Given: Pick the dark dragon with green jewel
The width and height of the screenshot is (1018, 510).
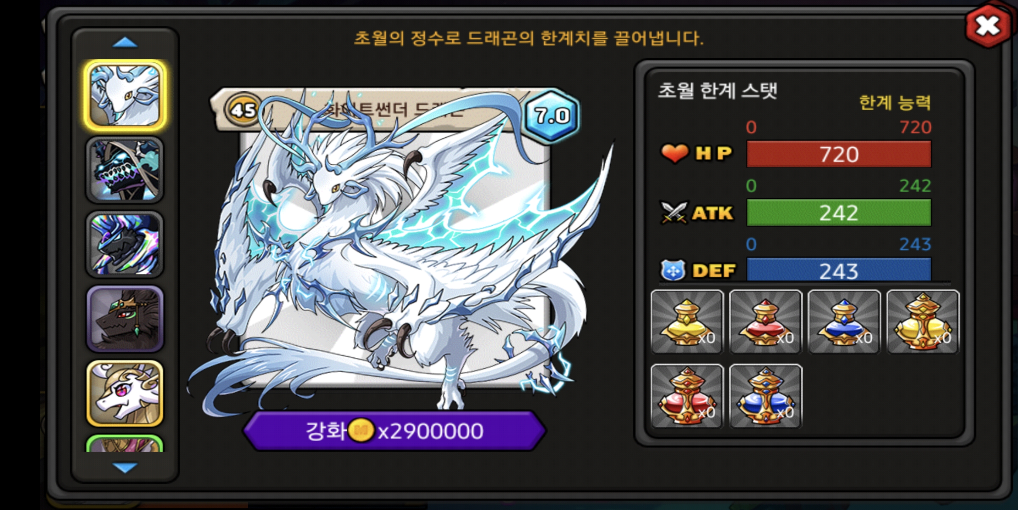Looking at the screenshot, I should (125, 318).
